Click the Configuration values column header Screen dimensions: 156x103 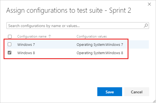coord(92,36)
